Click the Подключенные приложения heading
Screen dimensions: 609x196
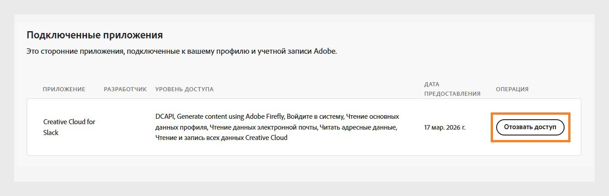pyautogui.click(x=95, y=35)
